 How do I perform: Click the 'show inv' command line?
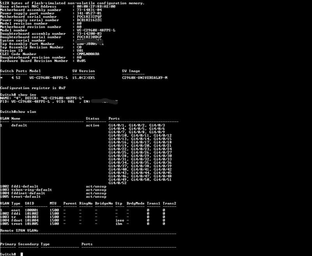point(18,95)
